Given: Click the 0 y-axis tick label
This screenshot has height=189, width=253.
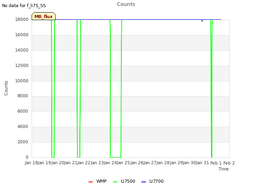Looking at the screenshot, I should click(x=27, y=157).
